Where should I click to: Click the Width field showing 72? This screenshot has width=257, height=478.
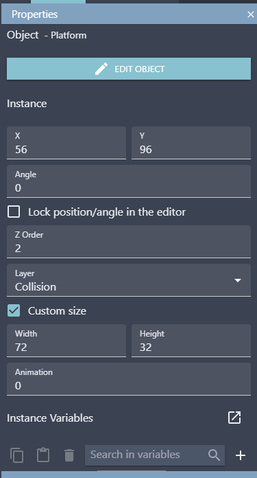[66, 341]
